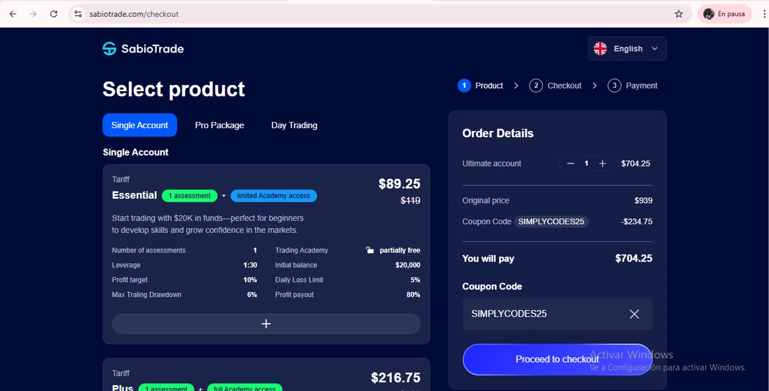Click the struck-through price $119
This screenshot has width=769, height=391.
(410, 201)
